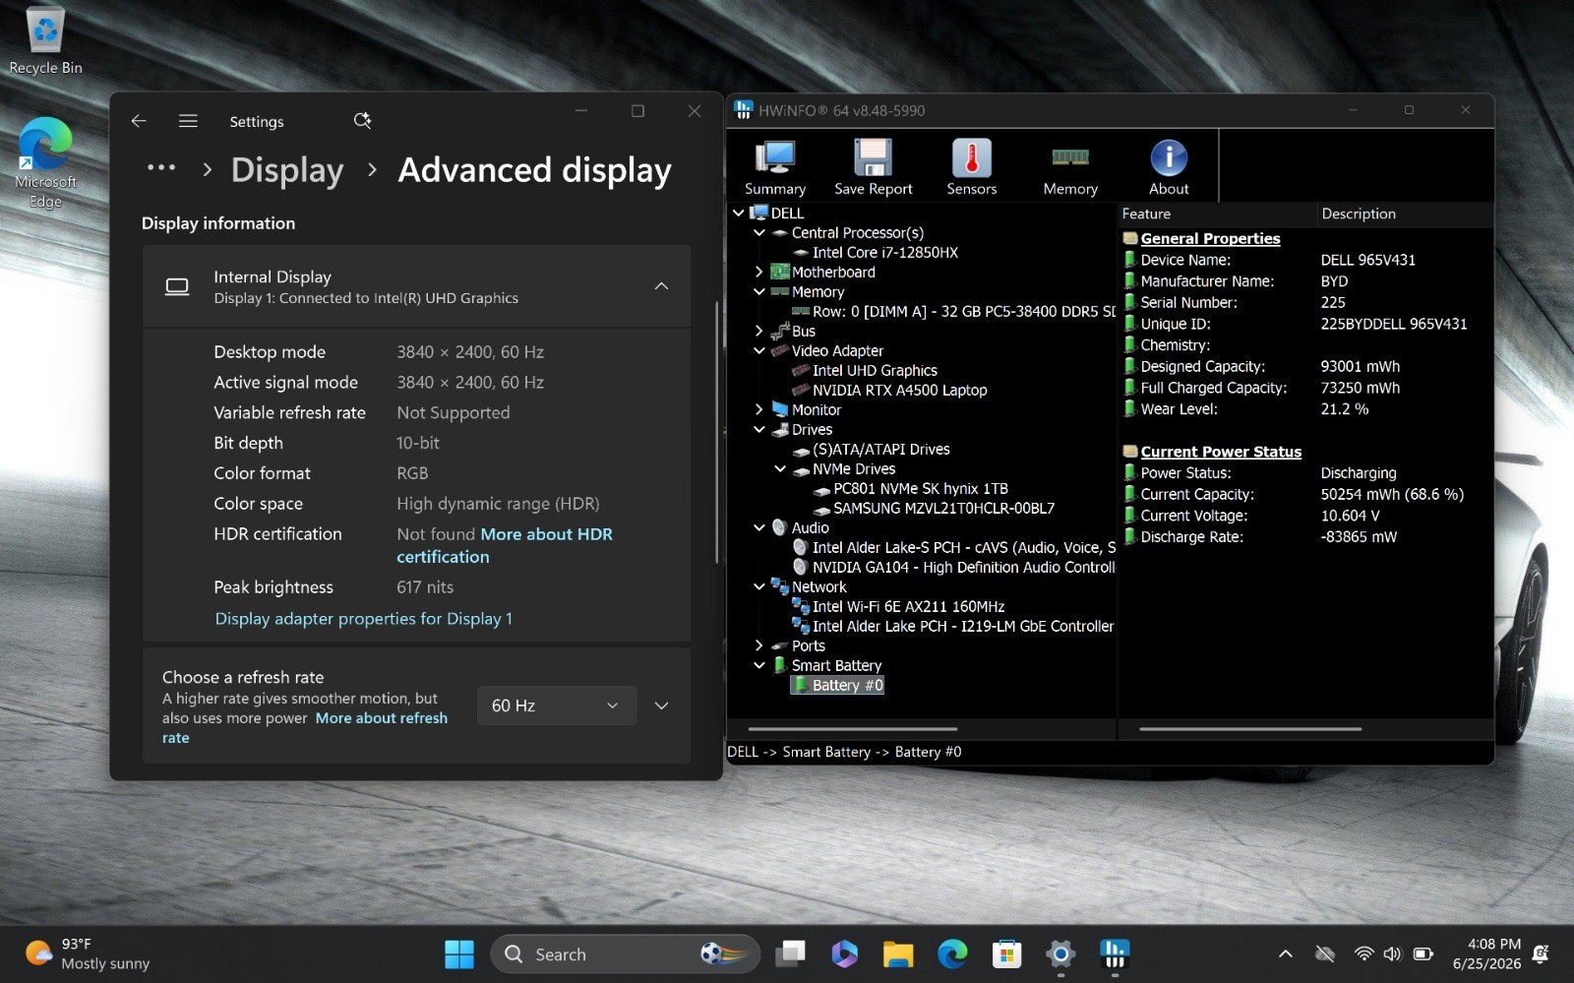The width and height of the screenshot is (1574, 983).
Task: Click the breadcrumb ellipsis in Settings
Action: click(161, 168)
